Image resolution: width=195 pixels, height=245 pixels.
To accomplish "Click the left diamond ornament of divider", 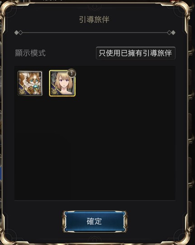I will coord(19,33).
